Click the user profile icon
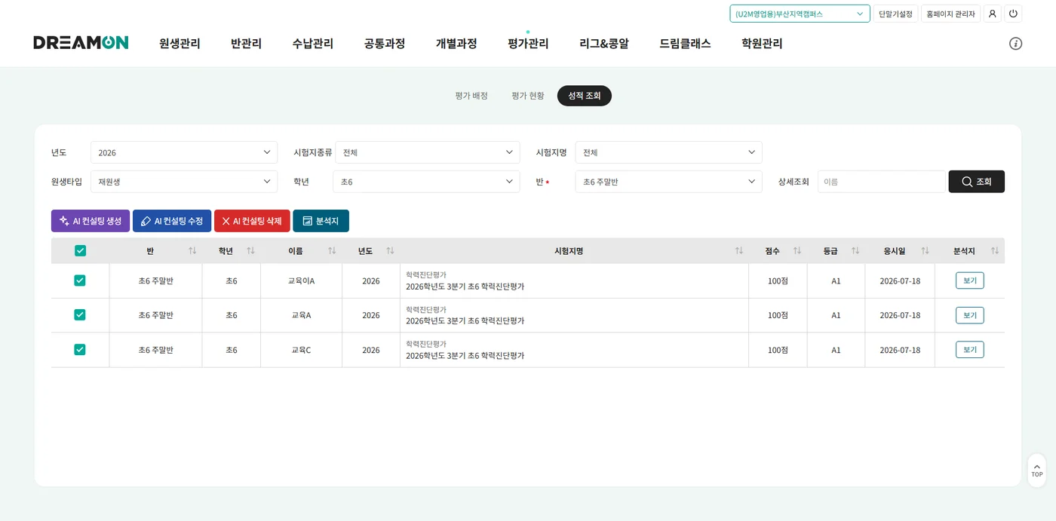This screenshot has height=521, width=1056. pyautogui.click(x=992, y=14)
